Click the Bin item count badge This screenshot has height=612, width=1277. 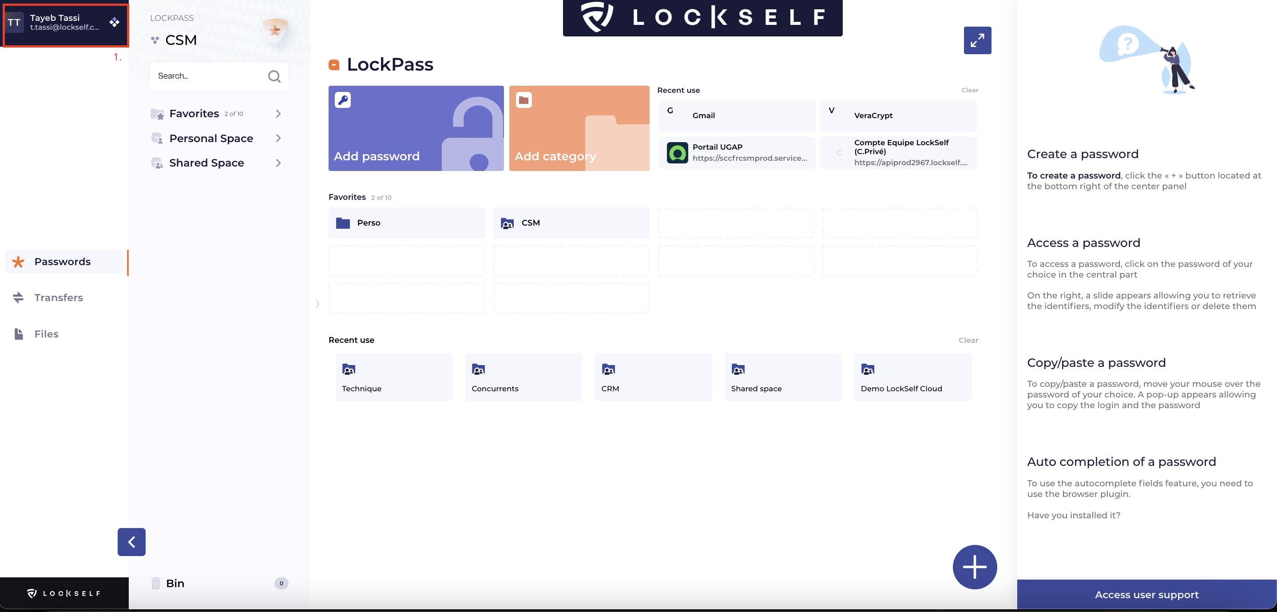tap(281, 583)
